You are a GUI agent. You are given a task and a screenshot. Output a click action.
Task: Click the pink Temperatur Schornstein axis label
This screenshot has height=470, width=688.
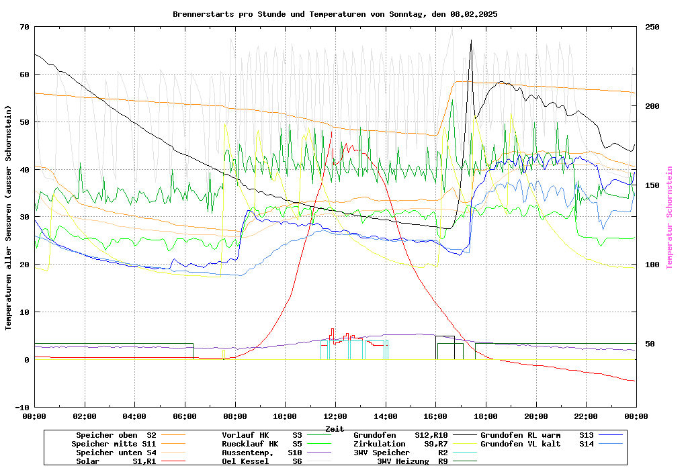(669, 218)
